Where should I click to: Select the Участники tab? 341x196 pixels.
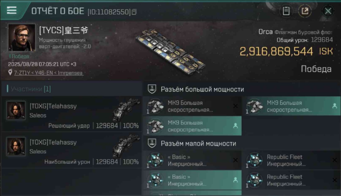[29, 89]
